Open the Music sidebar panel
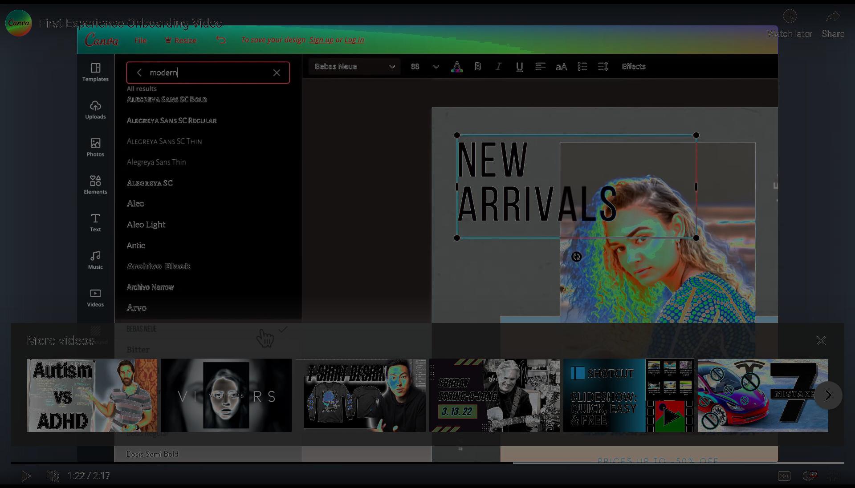Screen dimensions: 855x488 (x=95, y=260)
